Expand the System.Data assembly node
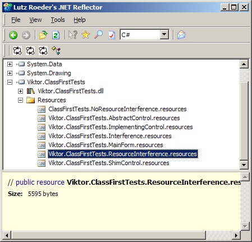 [10, 64]
